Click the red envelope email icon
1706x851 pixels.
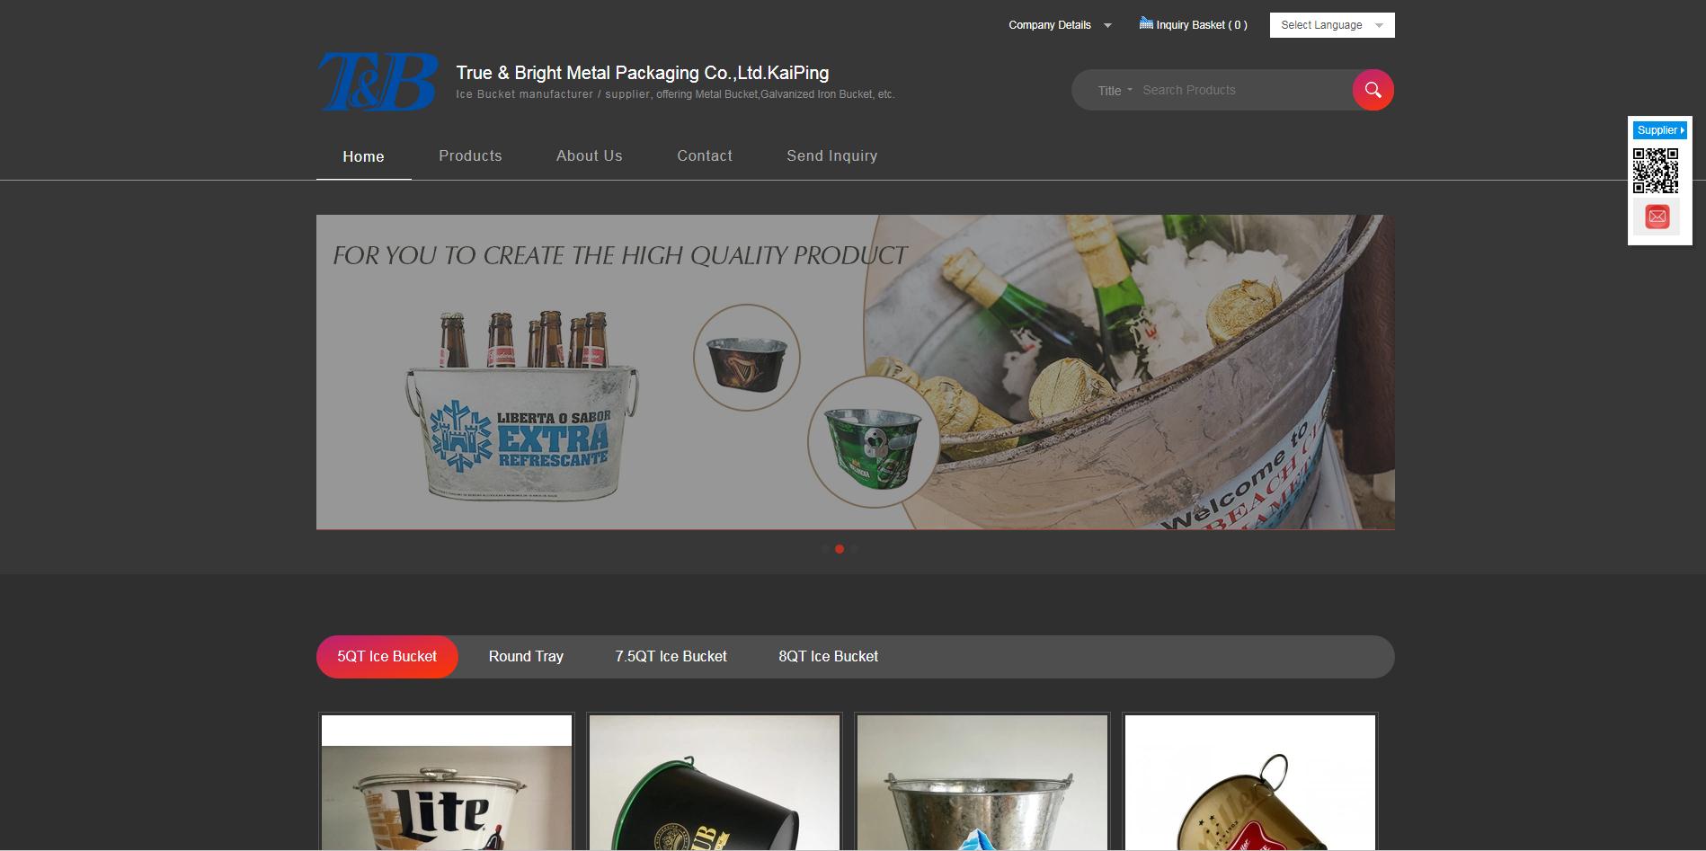click(1657, 217)
